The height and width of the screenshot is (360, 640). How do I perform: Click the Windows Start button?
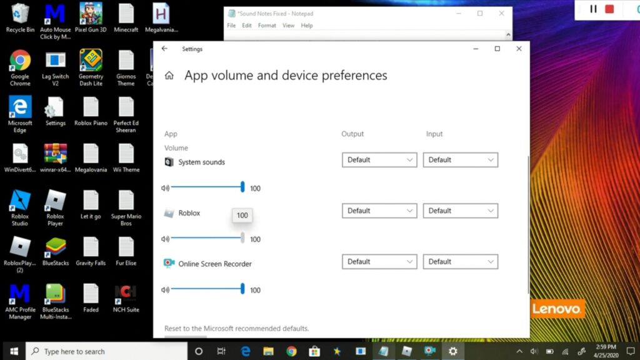pos(13,351)
